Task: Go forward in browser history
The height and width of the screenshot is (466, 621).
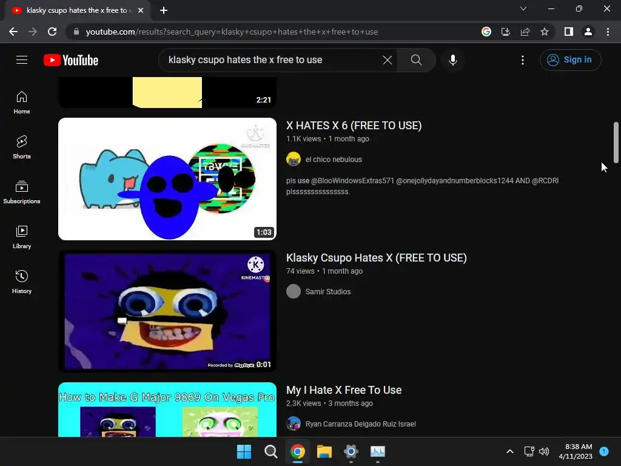Action: click(33, 32)
